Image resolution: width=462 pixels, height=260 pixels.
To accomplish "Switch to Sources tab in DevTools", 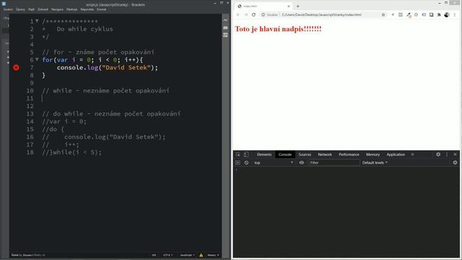I will point(305,155).
